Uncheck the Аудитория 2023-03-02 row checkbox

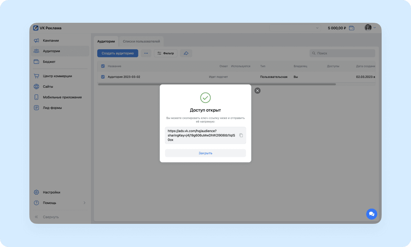click(103, 77)
